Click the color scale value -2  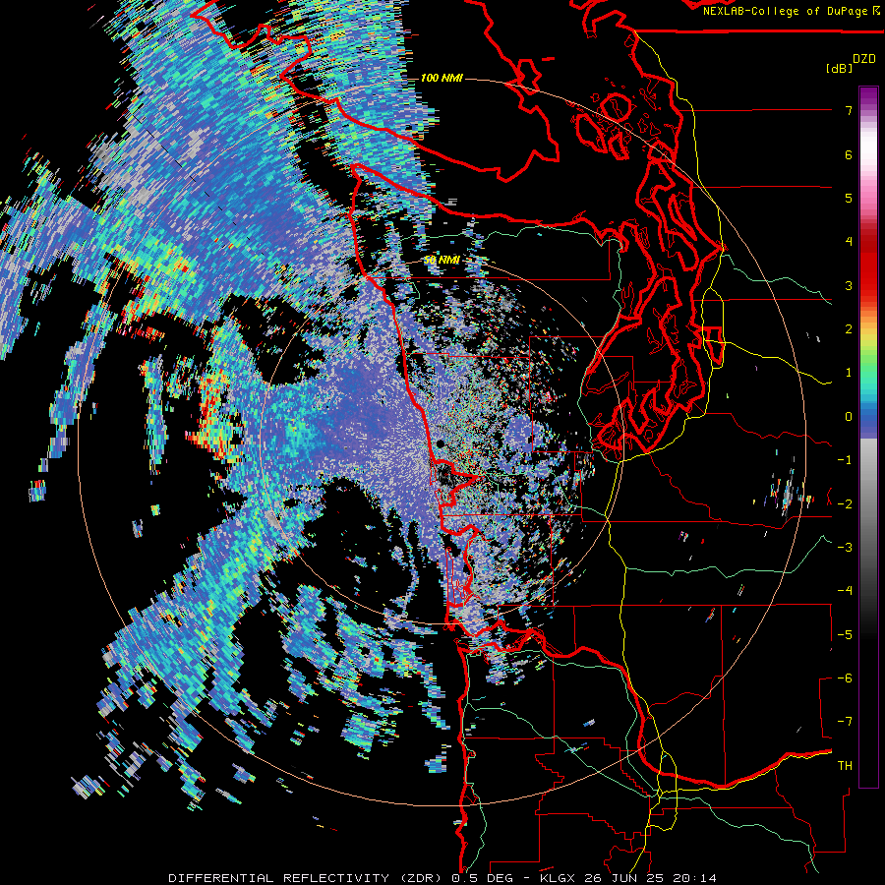845,503
